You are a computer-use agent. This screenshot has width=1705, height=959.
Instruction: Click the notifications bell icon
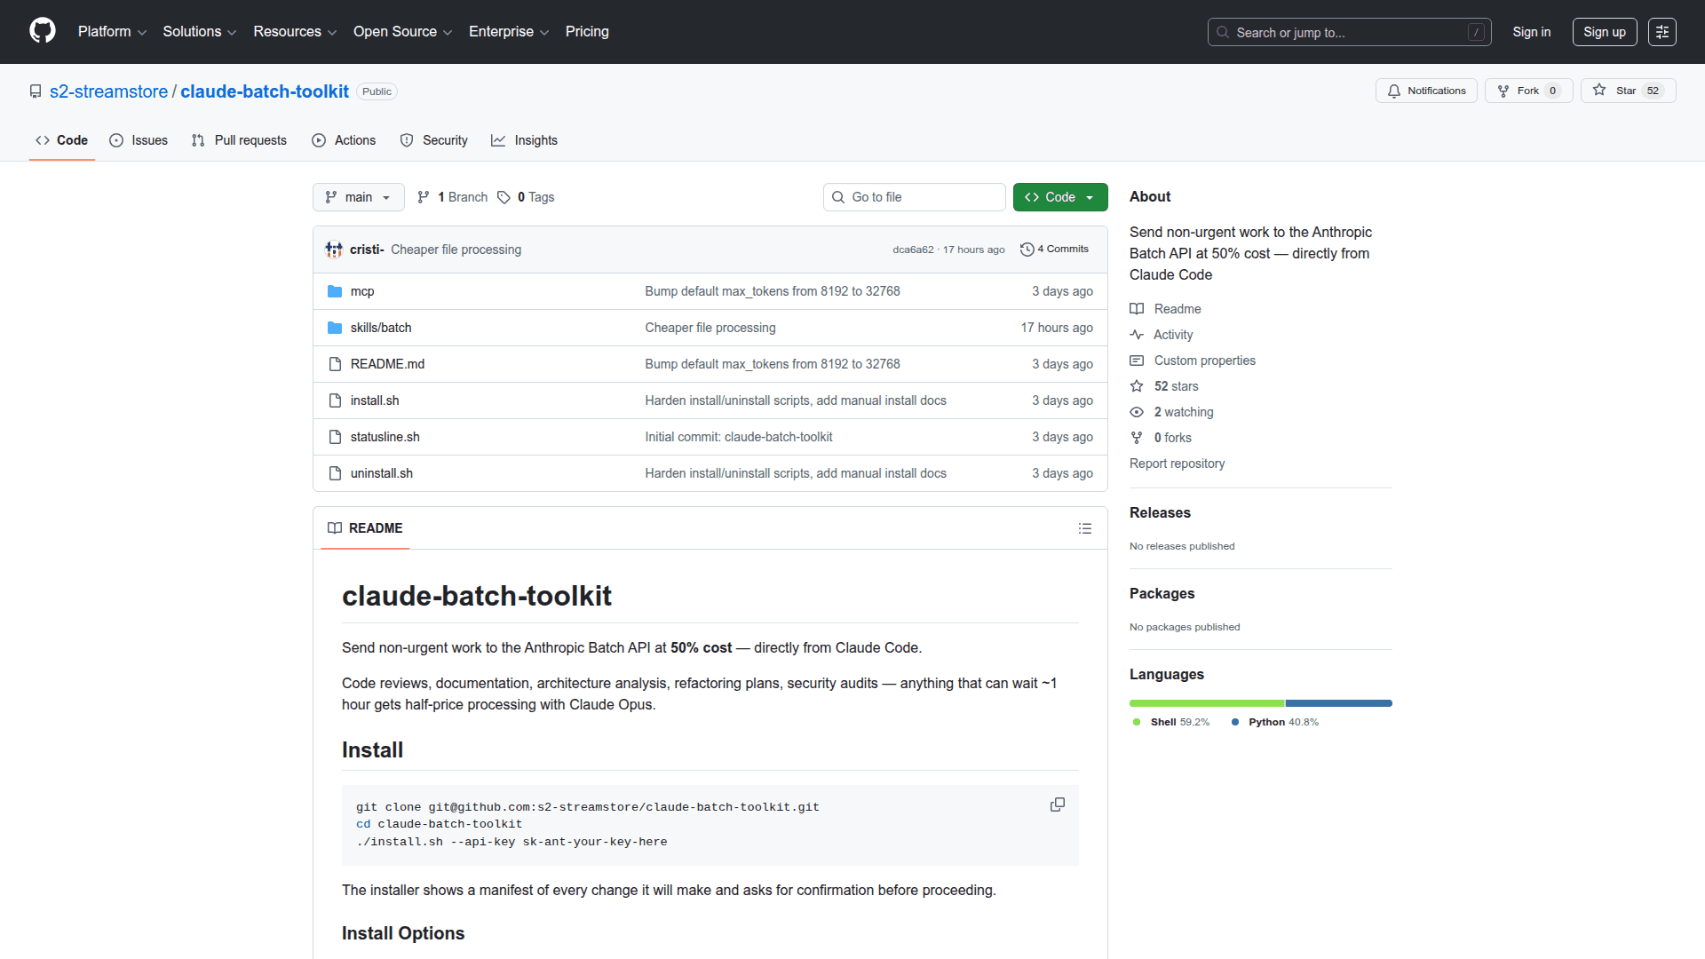(x=1395, y=91)
